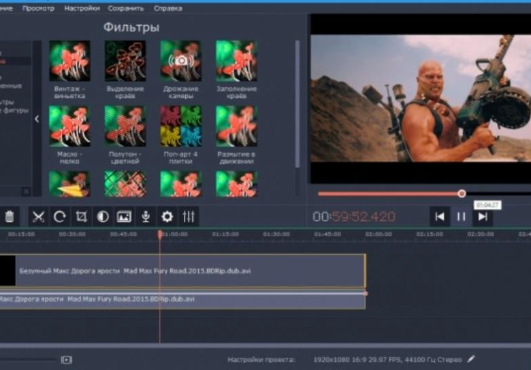Viewport: 531px width, 370px height.
Task: Choose filter thumbnail with yellow paper plane
Action: pyautogui.click(x=69, y=184)
